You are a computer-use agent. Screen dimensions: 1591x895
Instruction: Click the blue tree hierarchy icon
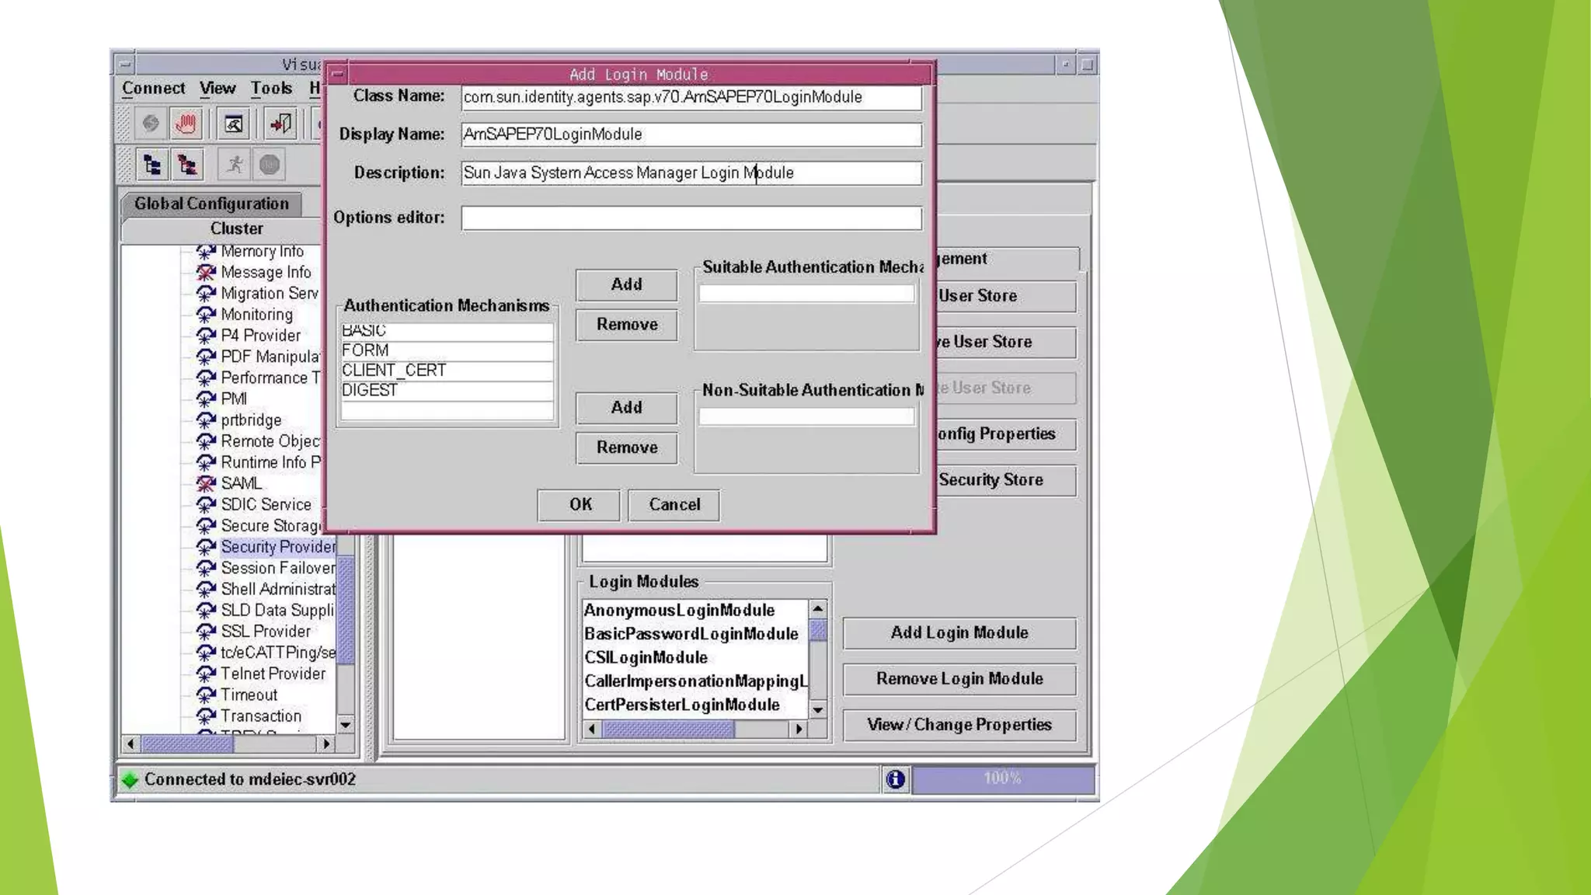tap(152, 165)
